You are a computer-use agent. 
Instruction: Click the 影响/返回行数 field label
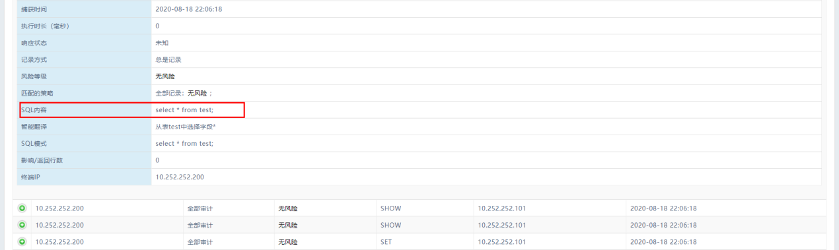pyautogui.click(x=42, y=160)
